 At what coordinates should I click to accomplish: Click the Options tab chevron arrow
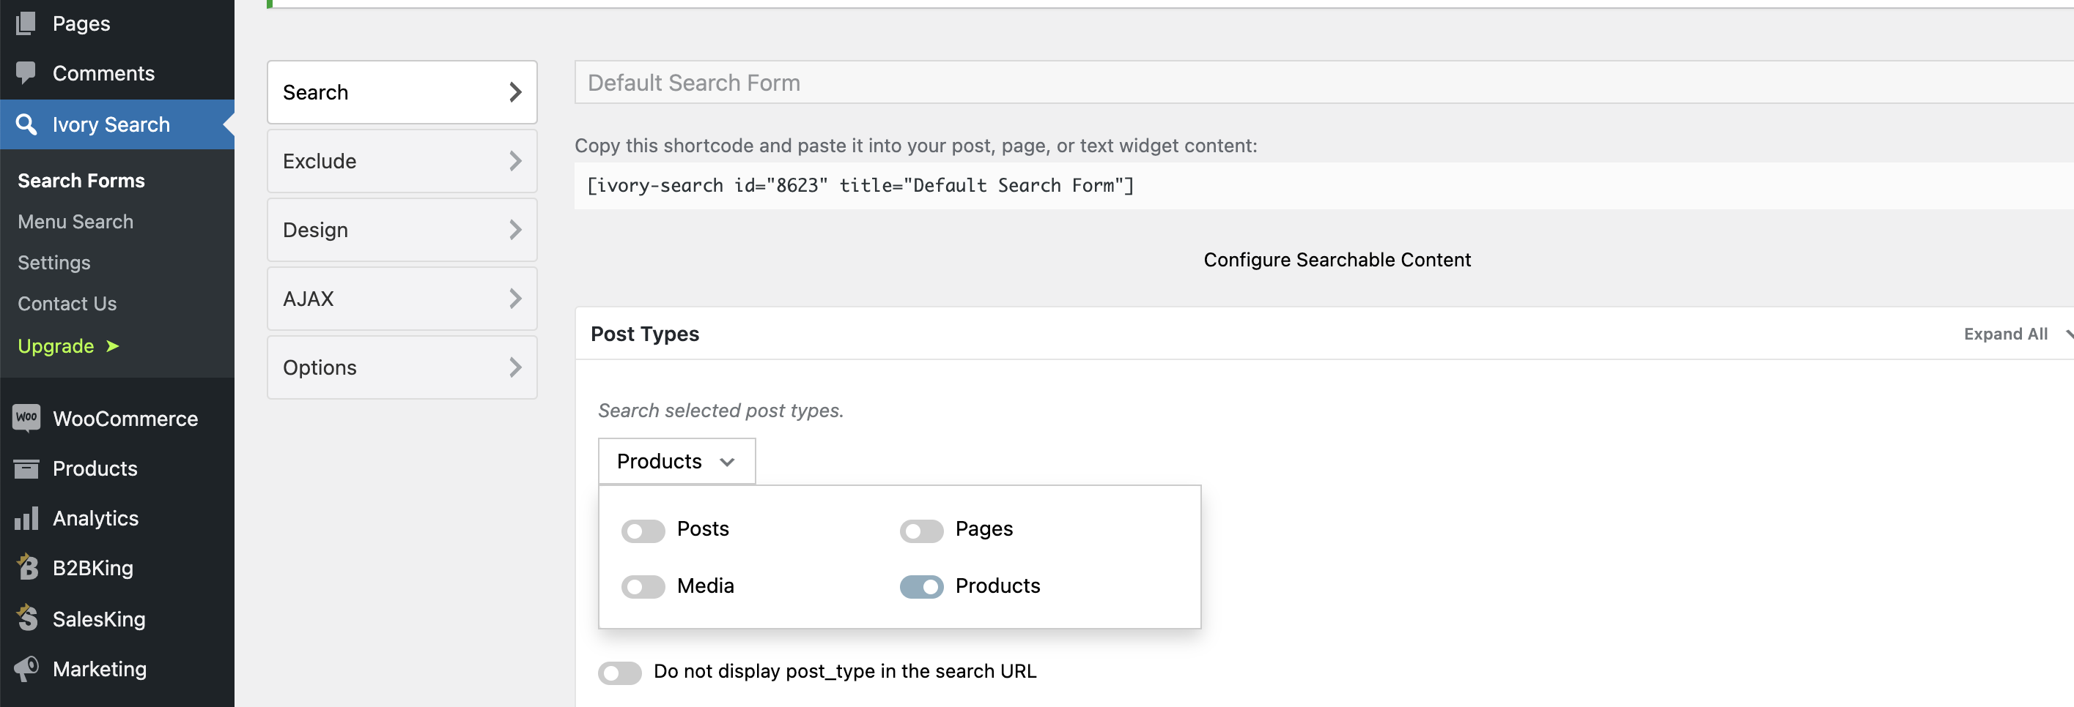(x=515, y=367)
